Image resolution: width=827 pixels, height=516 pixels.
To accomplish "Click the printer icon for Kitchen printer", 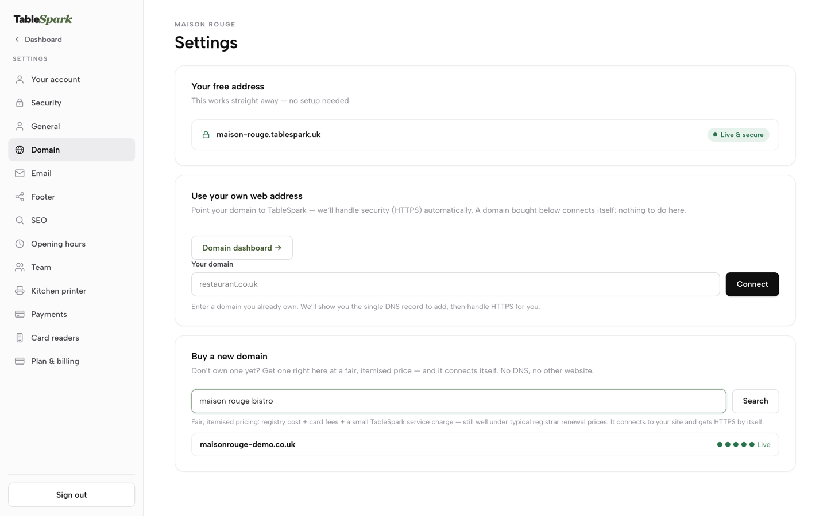I will point(20,291).
